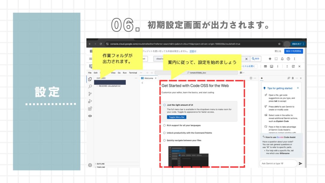The image size is (325, 183).
Task: Open the overflow menu after Terminal menu
Action: coord(141,73)
